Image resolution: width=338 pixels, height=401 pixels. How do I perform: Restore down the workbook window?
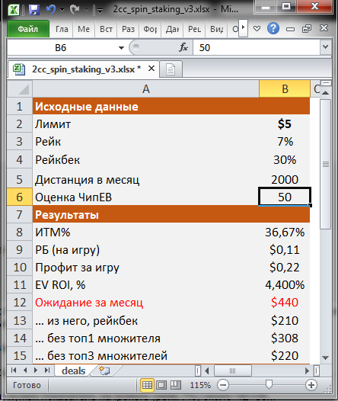point(307,29)
